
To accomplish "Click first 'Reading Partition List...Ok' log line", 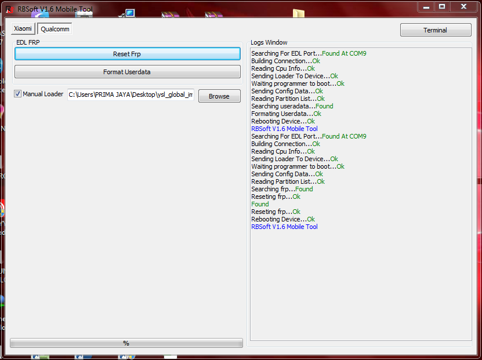I will click(x=288, y=99).
